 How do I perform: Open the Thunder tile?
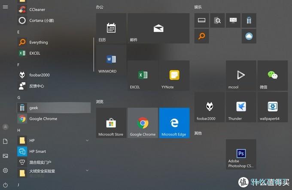(x=241, y=107)
